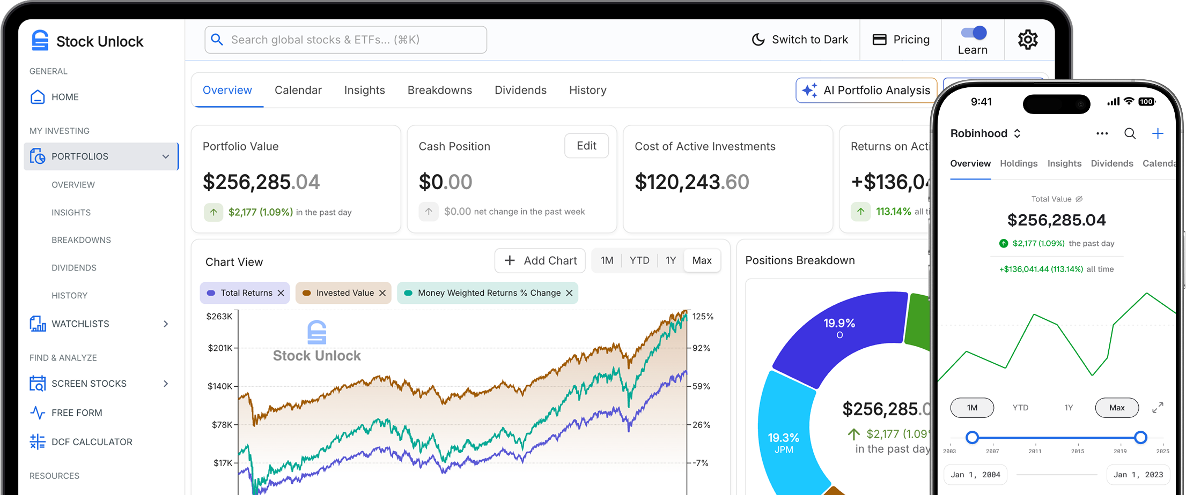The image size is (1186, 495).
Task: Open the Holdings tab on phone
Action: tap(1018, 164)
